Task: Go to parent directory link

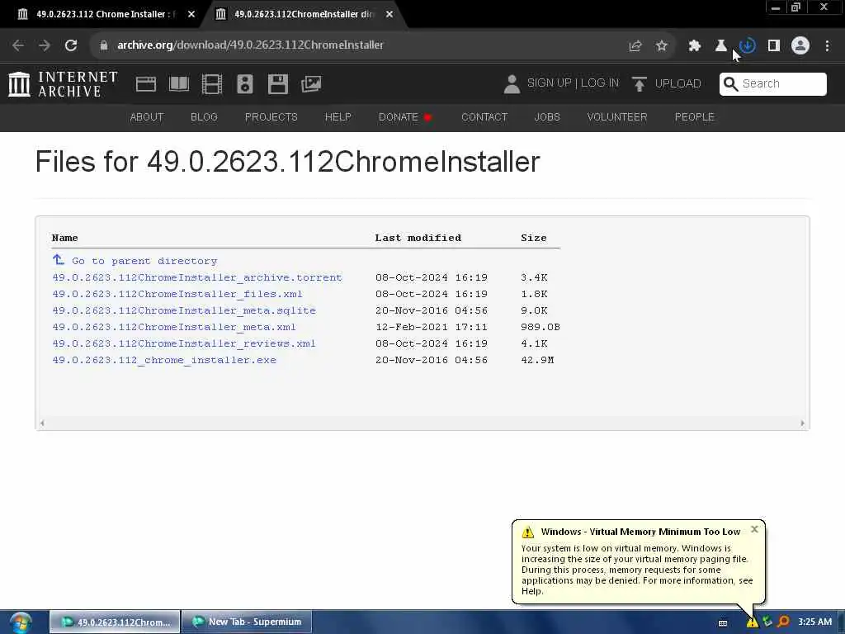Action: (144, 261)
